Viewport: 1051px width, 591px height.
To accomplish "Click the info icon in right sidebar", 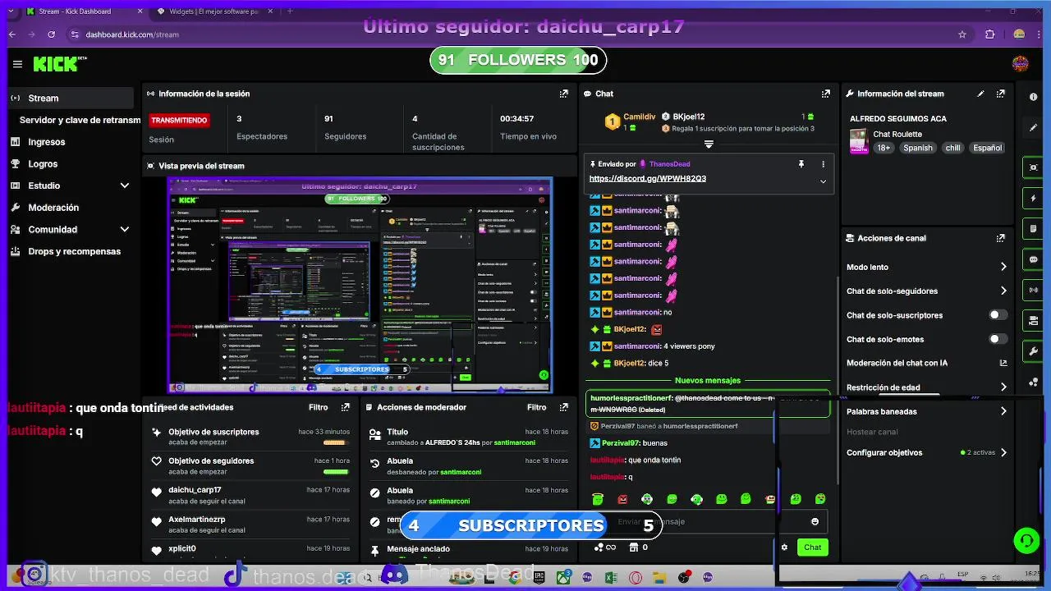I will tap(1033, 97).
